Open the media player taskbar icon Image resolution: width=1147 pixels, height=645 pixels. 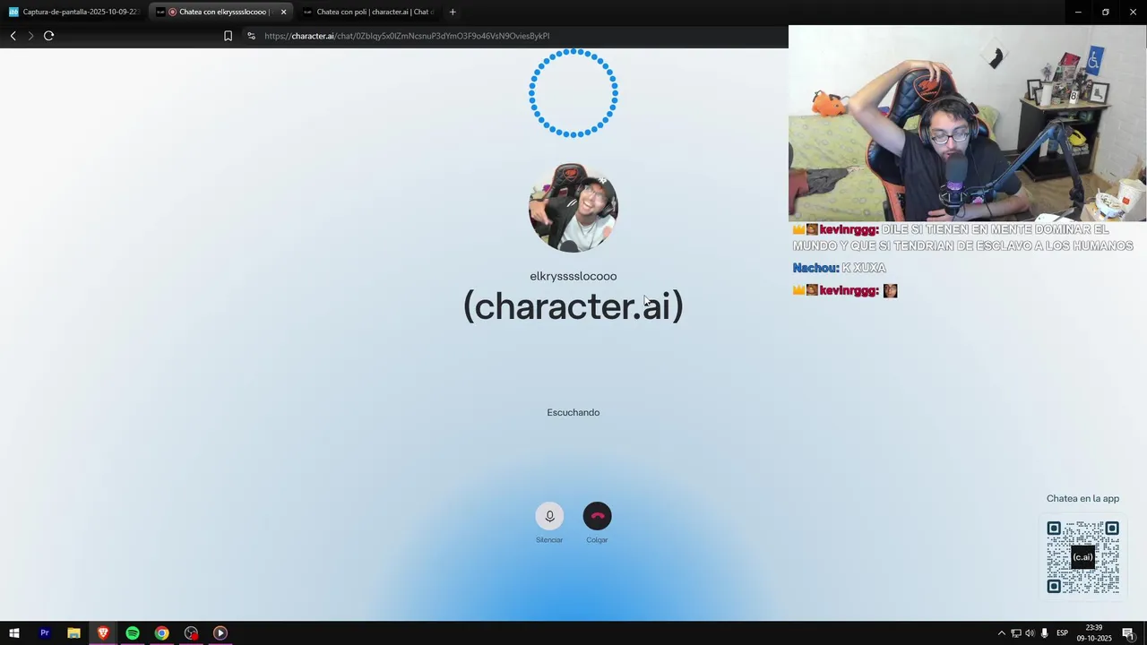point(220,633)
